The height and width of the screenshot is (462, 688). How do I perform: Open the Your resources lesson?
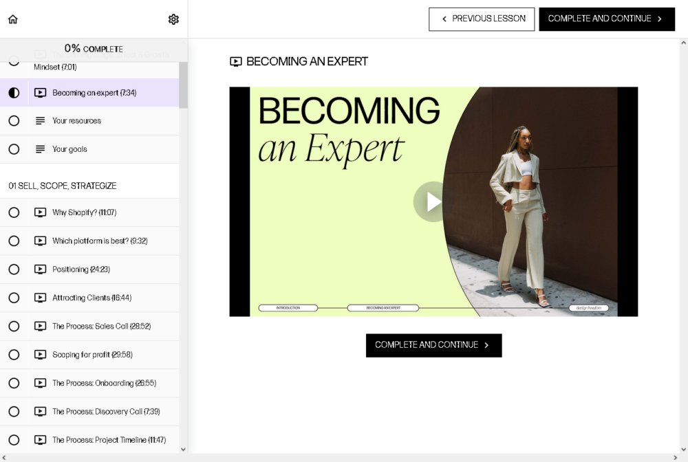(x=89, y=121)
